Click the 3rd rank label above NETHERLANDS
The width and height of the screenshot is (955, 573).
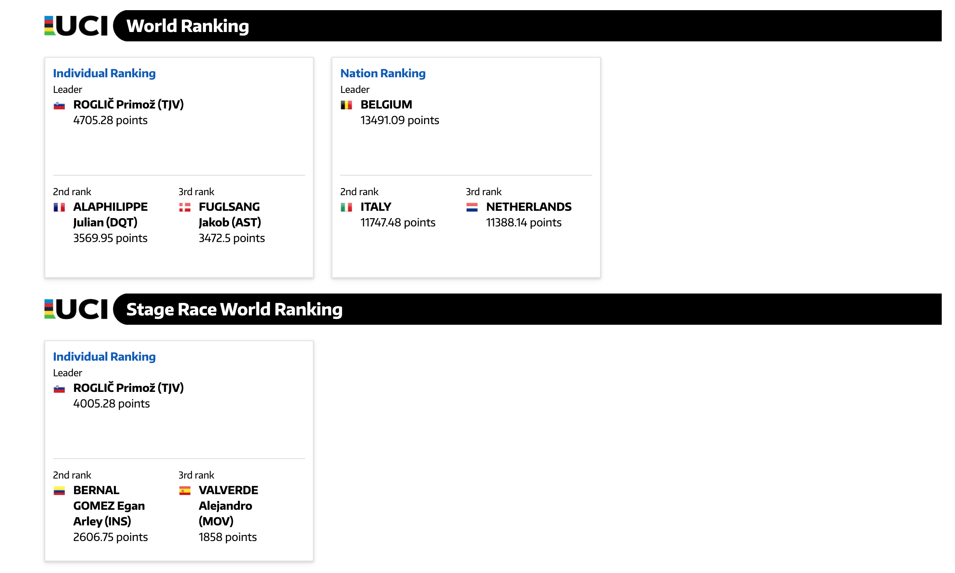click(484, 192)
